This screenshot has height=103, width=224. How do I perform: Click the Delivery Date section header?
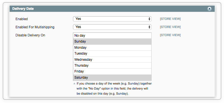coord(112,9)
